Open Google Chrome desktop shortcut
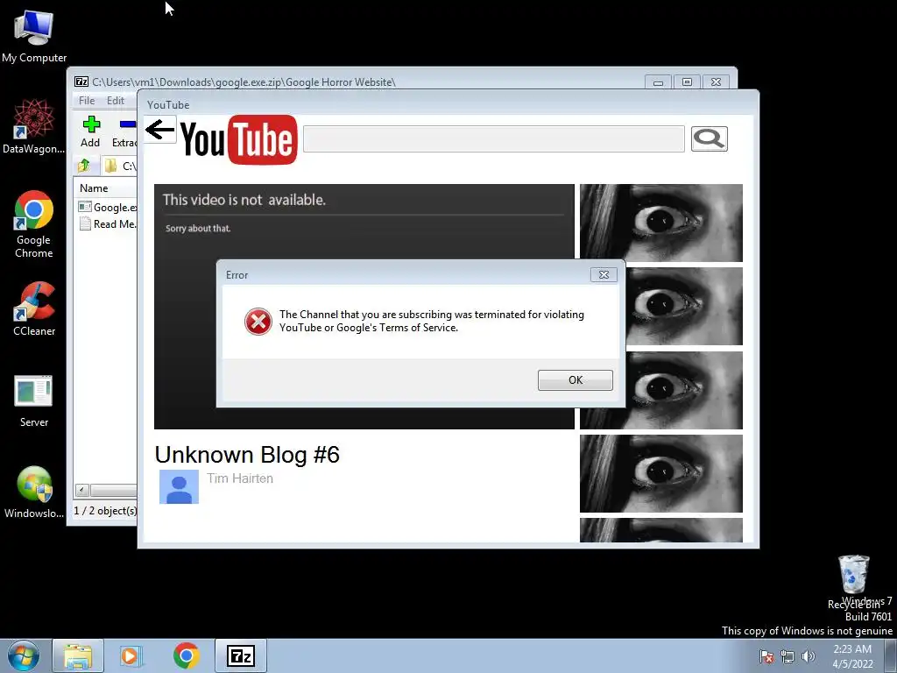 [34, 224]
